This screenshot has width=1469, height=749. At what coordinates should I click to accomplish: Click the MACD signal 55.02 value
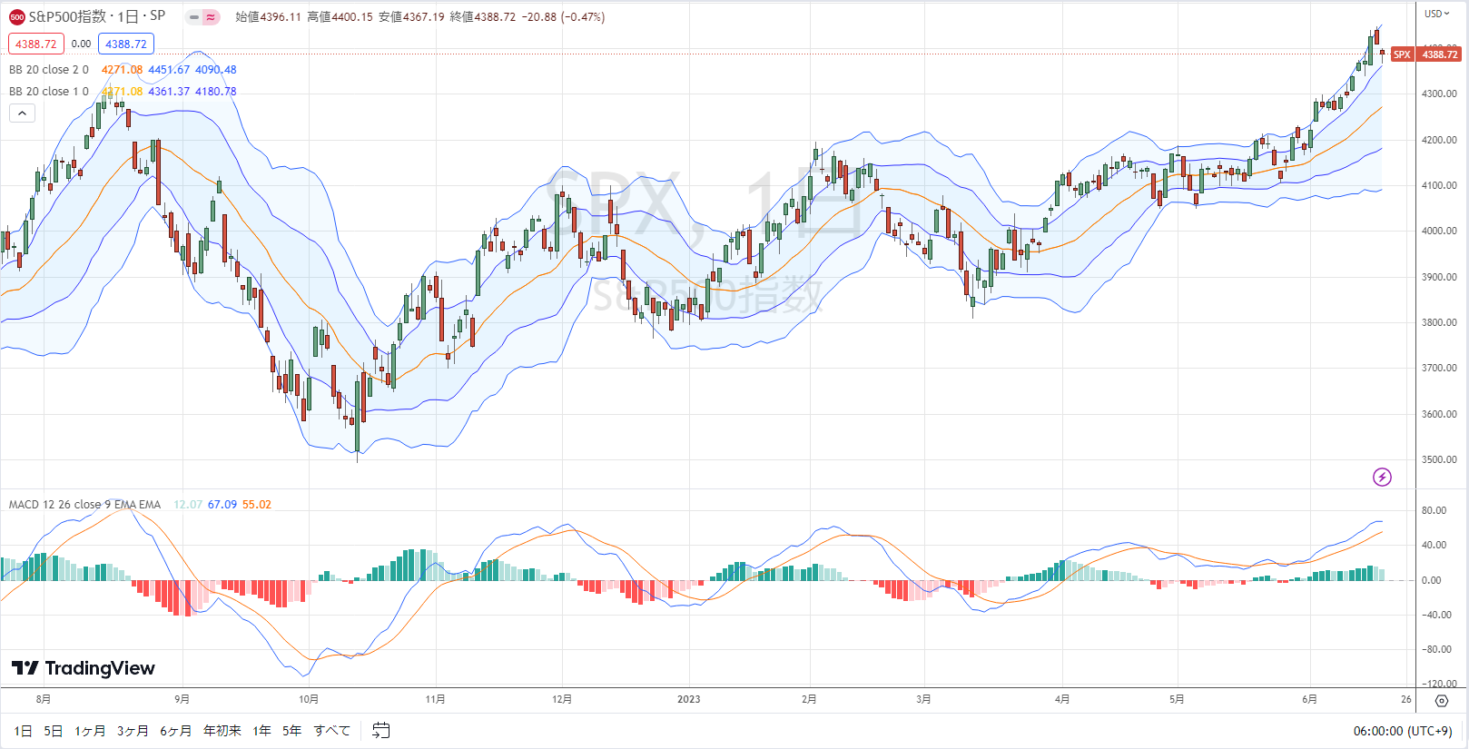(257, 504)
